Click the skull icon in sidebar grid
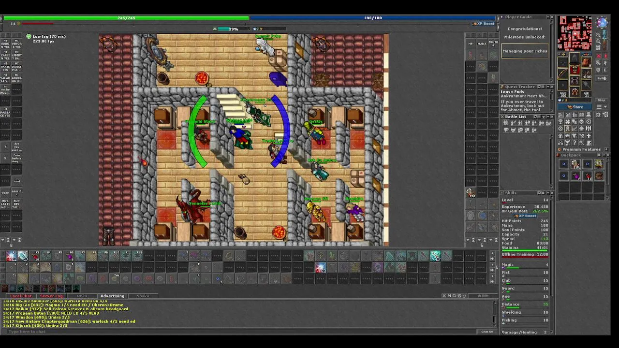 pyautogui.click(x=581, y=121)
